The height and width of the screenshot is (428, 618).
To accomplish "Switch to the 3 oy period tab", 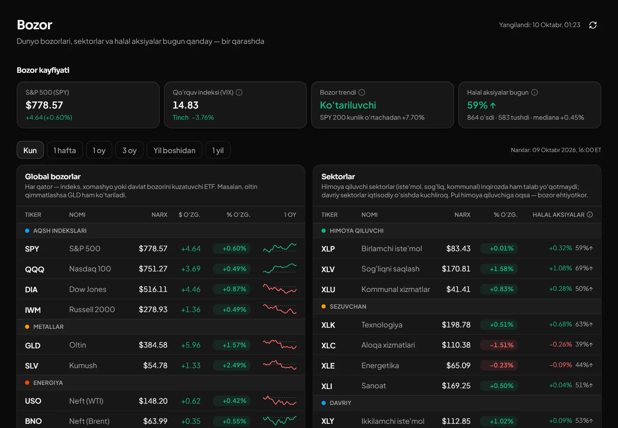I will click(x=129, y=150).
